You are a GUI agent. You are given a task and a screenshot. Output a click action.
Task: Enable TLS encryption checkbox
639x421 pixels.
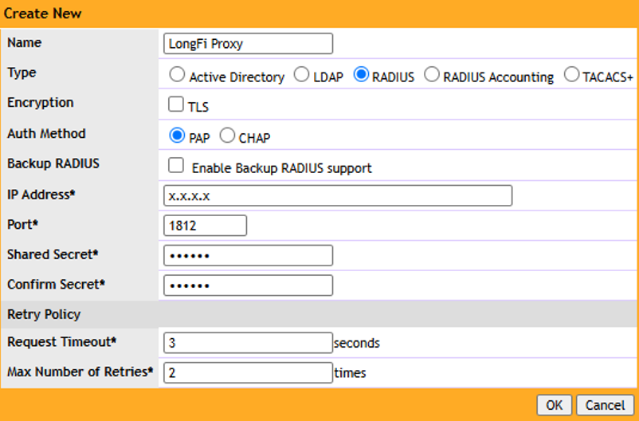click(175, 104)
